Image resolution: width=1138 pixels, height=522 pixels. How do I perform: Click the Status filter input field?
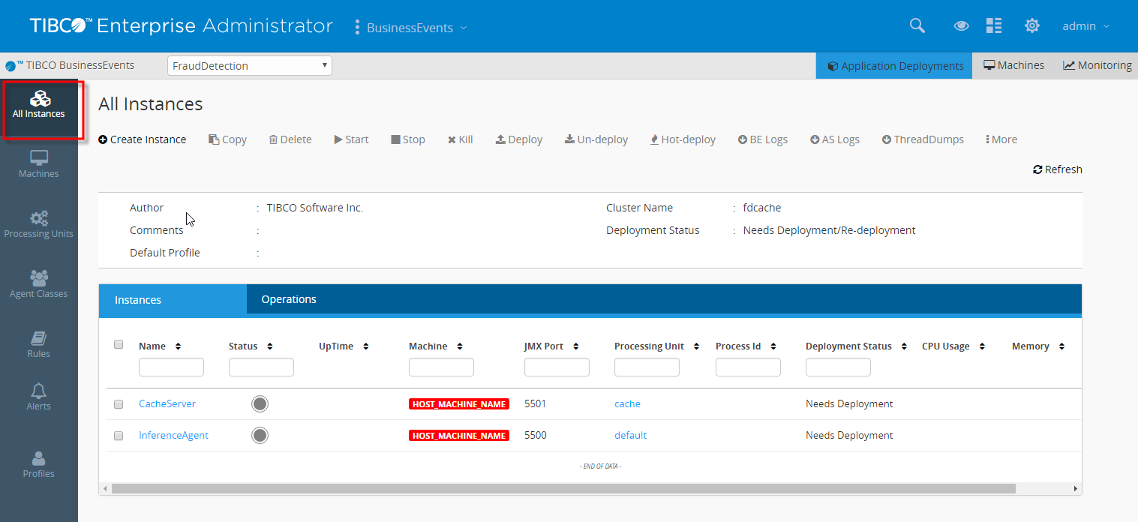[x=261, y=367]
